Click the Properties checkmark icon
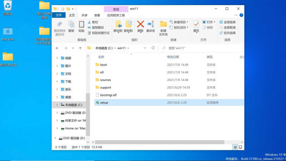This screenshot has width=286, height=161. (196, 24)
